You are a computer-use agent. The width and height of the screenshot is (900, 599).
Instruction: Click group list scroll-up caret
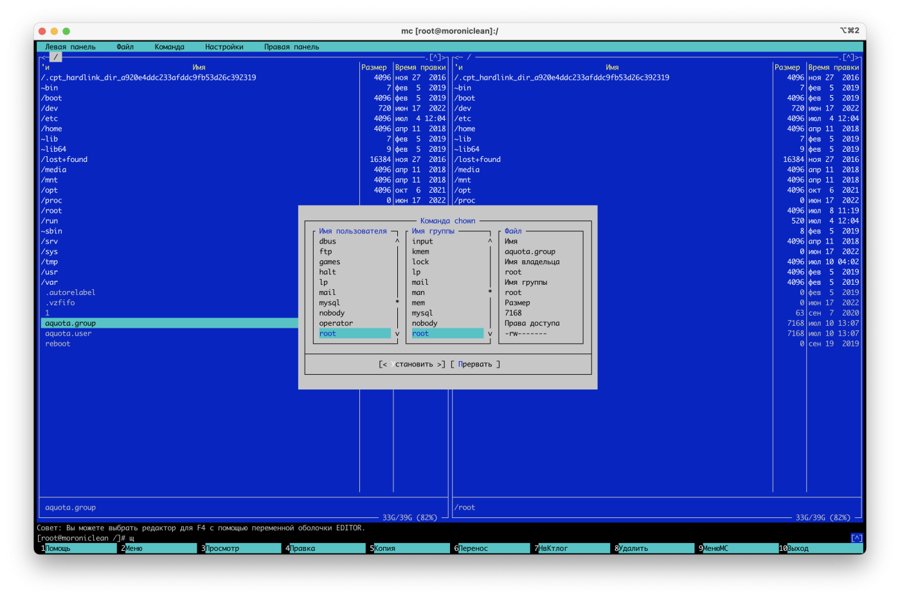(490, 242)
